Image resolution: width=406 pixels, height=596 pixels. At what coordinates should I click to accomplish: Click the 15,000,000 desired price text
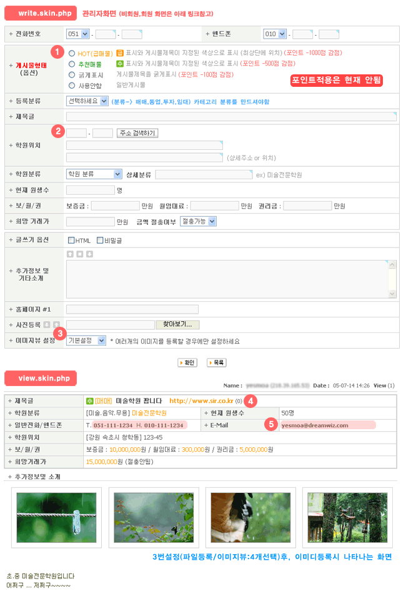pyautogui.click(x=101, y=462)
